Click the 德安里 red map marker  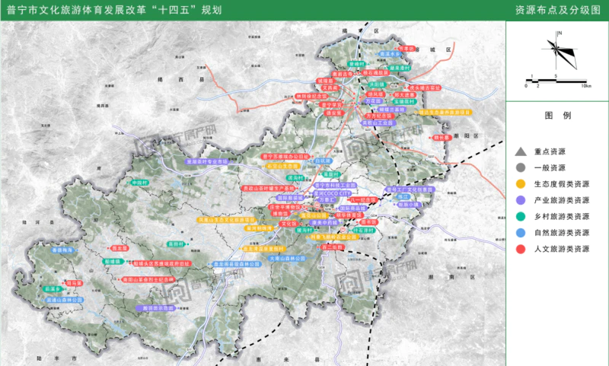(x=335, y=113)
